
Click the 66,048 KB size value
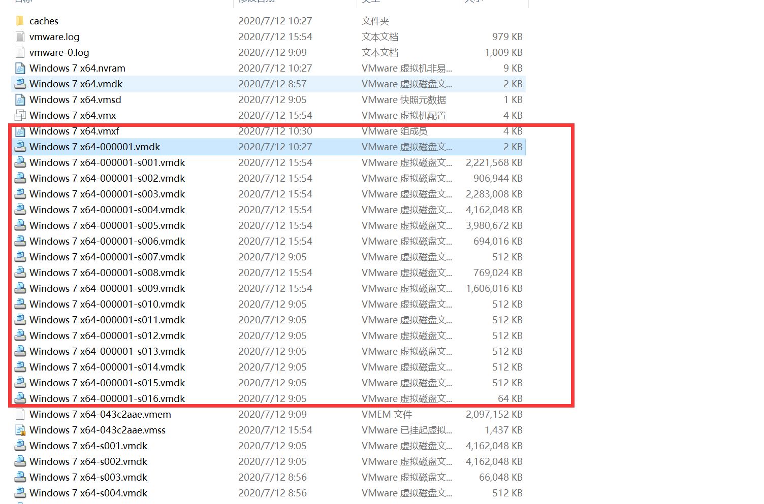[501, 477]
